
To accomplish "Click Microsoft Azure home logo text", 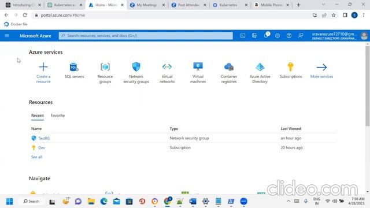I will pos(35,36).
